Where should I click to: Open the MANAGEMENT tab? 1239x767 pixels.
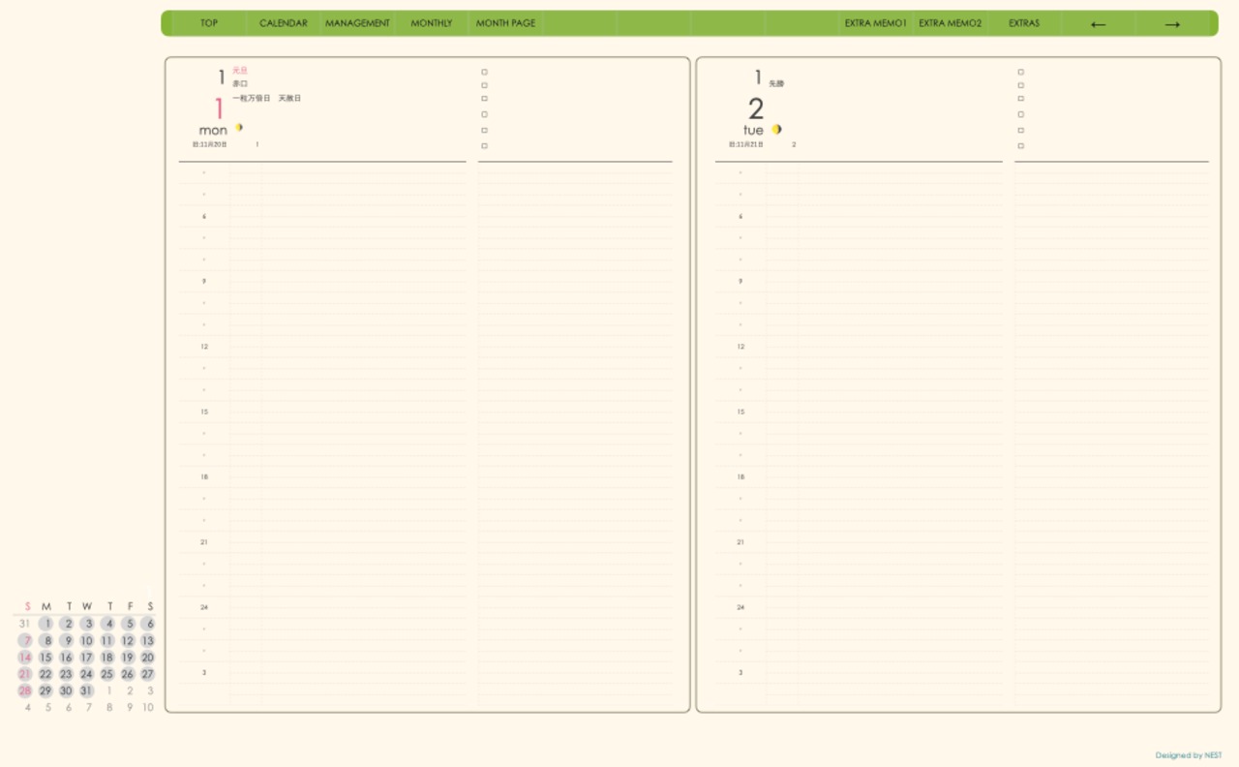357,23
